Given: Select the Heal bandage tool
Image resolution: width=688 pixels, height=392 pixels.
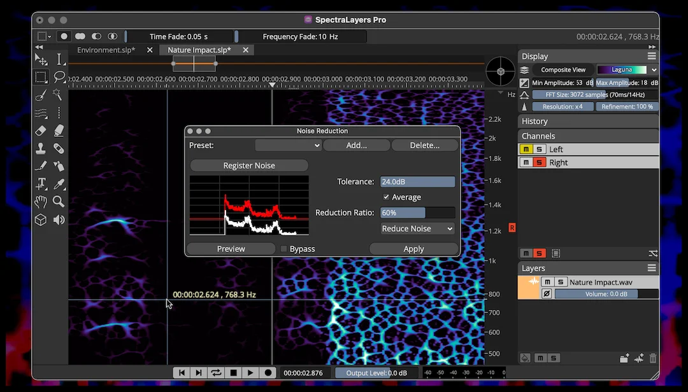Looking at the screenshot, I should pos(59,149).
